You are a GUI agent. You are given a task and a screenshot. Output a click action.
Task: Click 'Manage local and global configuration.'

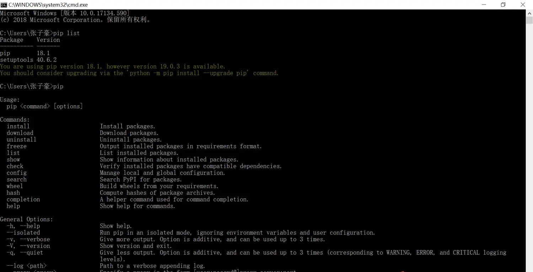point(162,173)
